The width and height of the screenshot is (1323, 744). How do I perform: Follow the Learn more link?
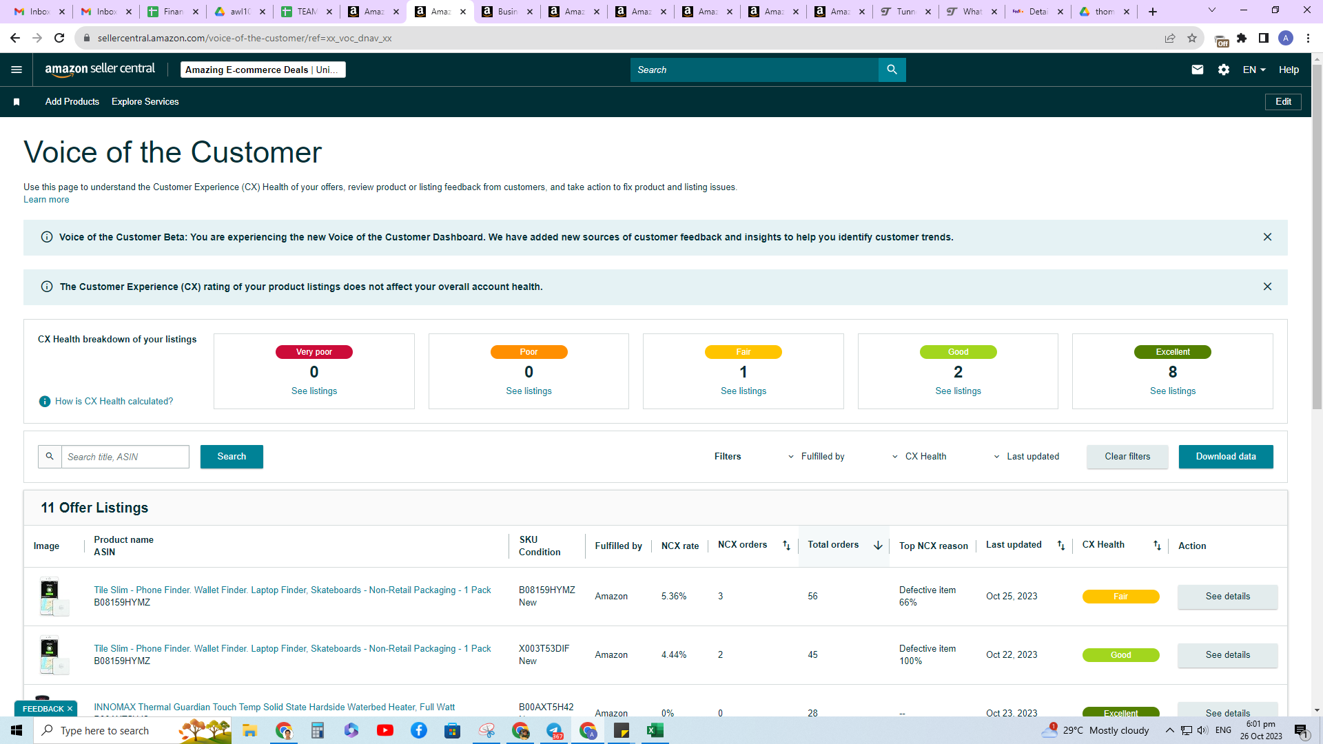[x=46, y=200]
